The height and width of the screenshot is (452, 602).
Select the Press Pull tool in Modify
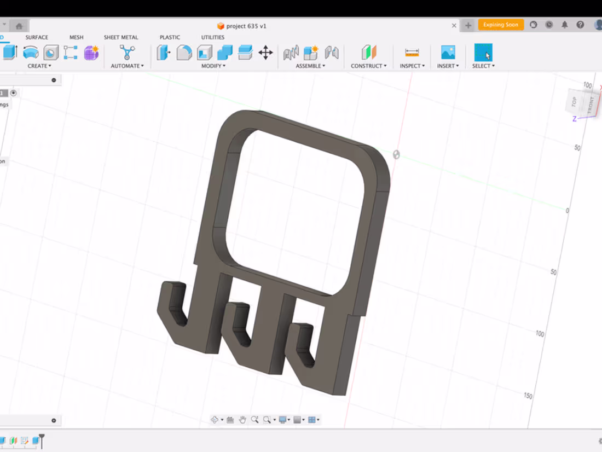162,53
